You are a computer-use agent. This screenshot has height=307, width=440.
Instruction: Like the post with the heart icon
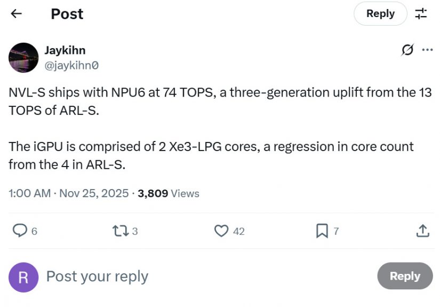pyautogui.click(x=221, y=231)
